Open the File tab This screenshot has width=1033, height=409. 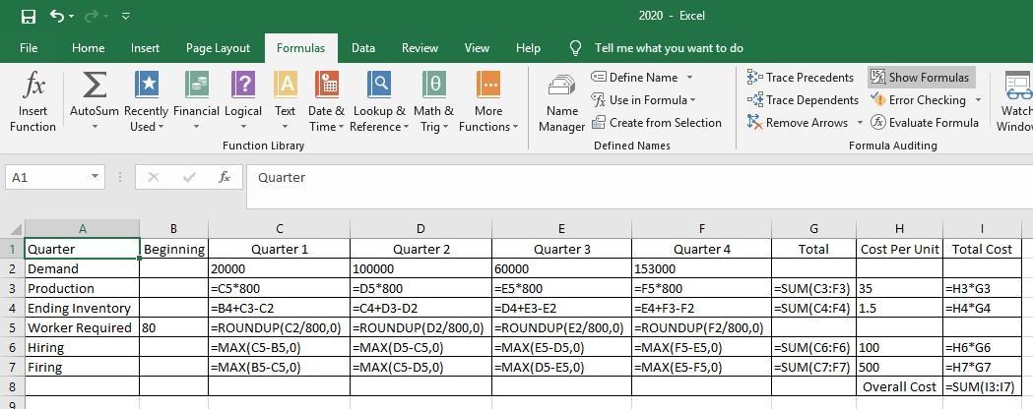29,48
